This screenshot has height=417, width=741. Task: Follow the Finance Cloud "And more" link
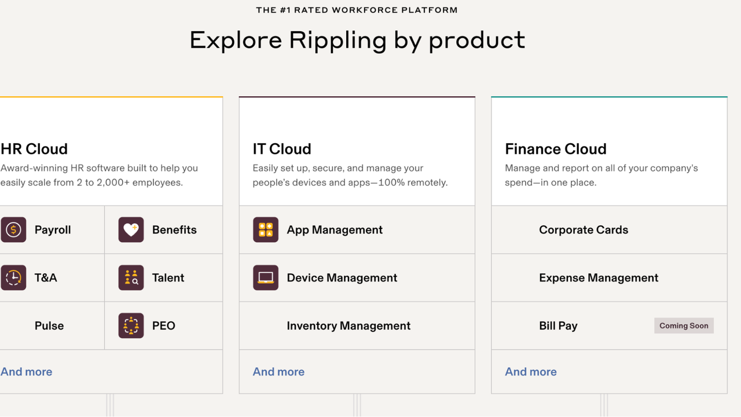tap(531, 371)
